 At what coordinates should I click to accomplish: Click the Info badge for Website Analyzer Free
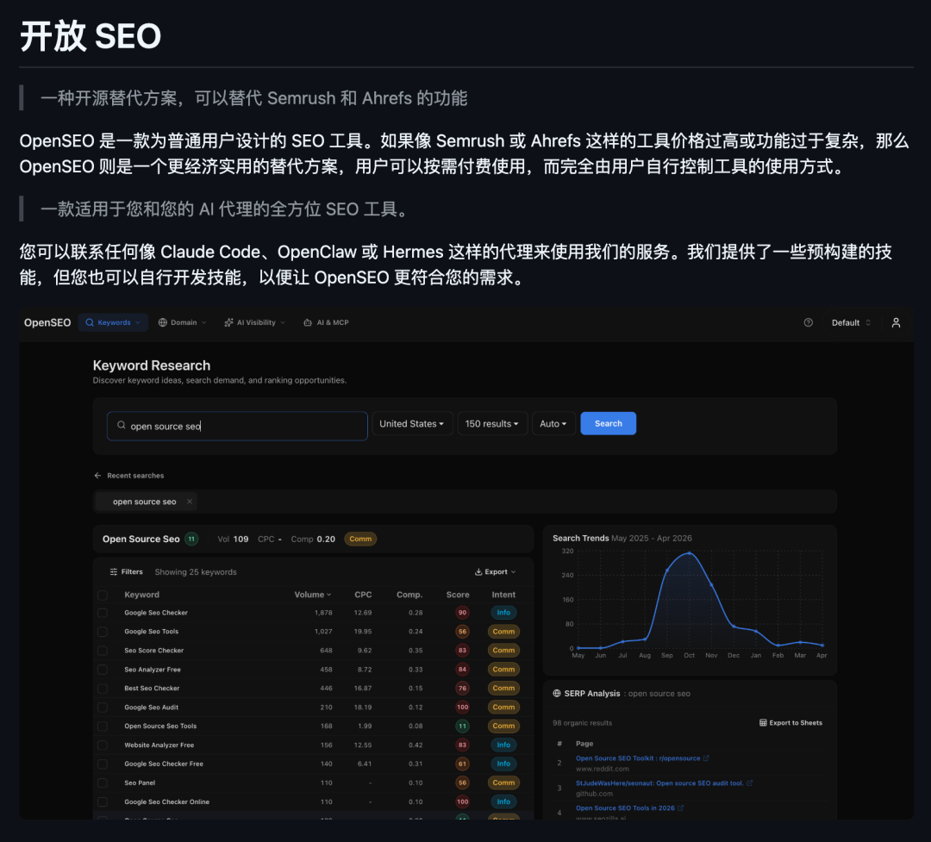(503, 745)
